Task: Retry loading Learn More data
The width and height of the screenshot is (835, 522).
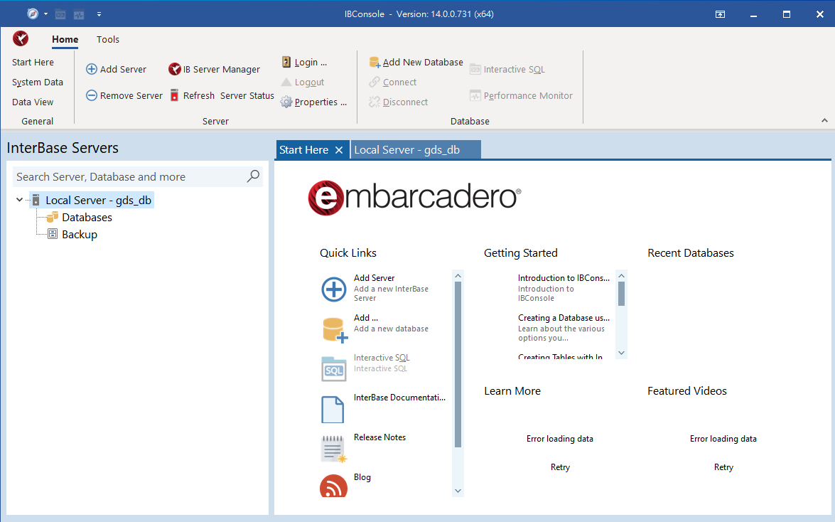Action: [560, 467]
